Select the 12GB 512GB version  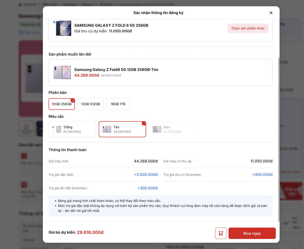[x=90, y=104]
